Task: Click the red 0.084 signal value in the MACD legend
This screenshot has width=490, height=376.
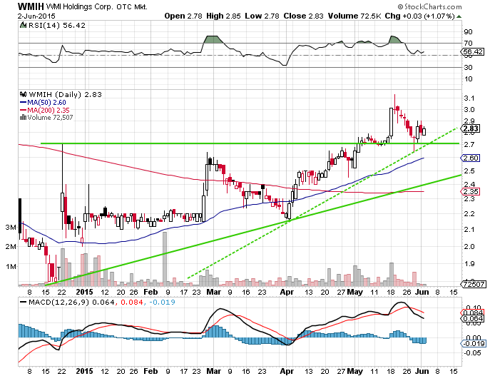Action: point(133,303)
